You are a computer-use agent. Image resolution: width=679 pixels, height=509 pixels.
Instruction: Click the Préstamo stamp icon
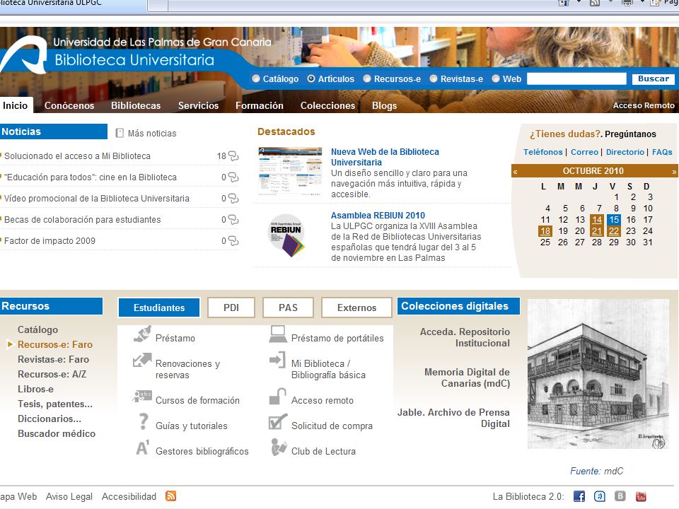[x=142, y=334]
